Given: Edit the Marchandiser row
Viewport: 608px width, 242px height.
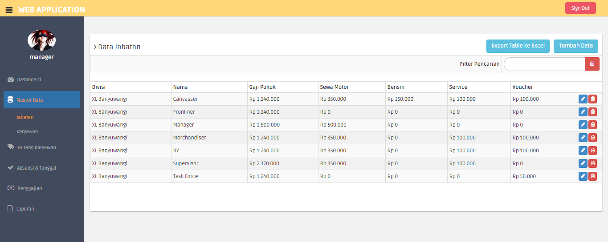Looking at the screenshot, I should [583, 138].
